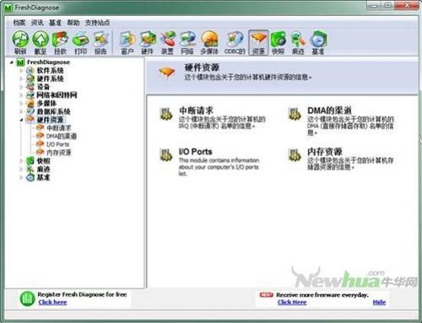Select the 多媒体 (Multimedia) toolbar icon
This screenshot has width=422, height=323.
209,43
